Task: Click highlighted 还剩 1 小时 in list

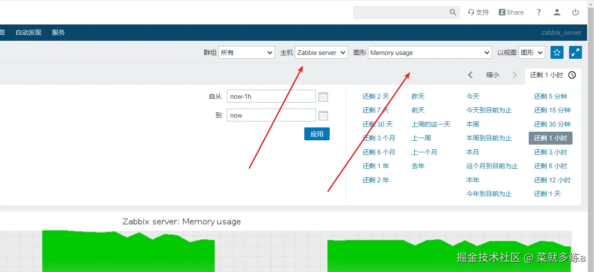Action: 551,138
